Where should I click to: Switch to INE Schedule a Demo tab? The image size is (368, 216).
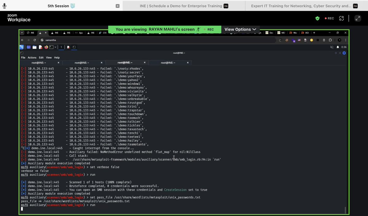point(184,6)
